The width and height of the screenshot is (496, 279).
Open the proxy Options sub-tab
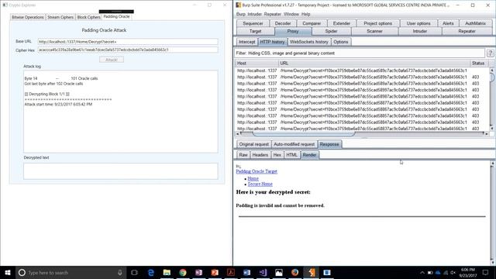[x=341, y=42]
